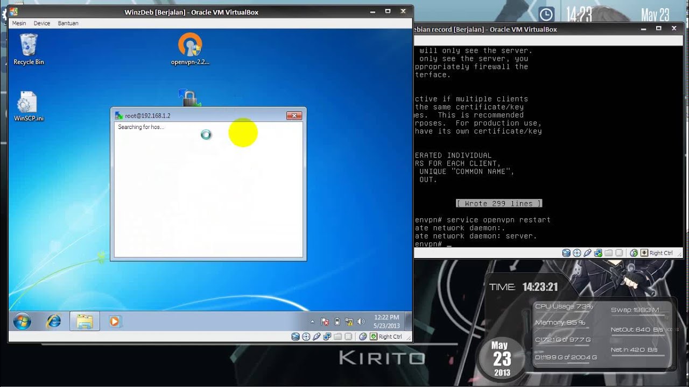
Task: Open the Bantuan menu in WinzDeb window
Action: (68, 23)
